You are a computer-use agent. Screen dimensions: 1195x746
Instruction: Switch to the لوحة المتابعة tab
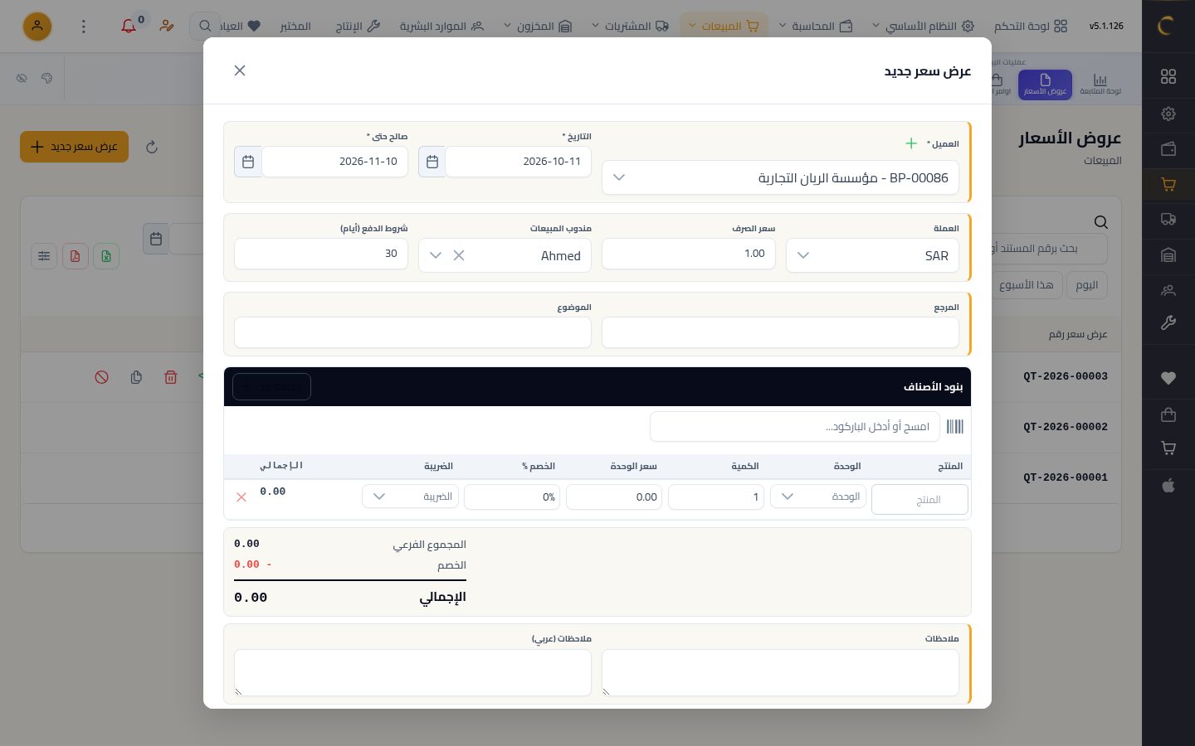[1100, 85]
